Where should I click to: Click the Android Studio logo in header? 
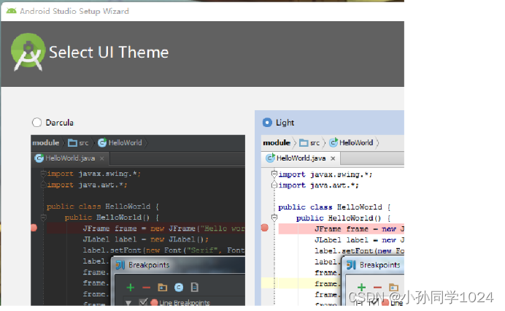click(x=28, y=52)
